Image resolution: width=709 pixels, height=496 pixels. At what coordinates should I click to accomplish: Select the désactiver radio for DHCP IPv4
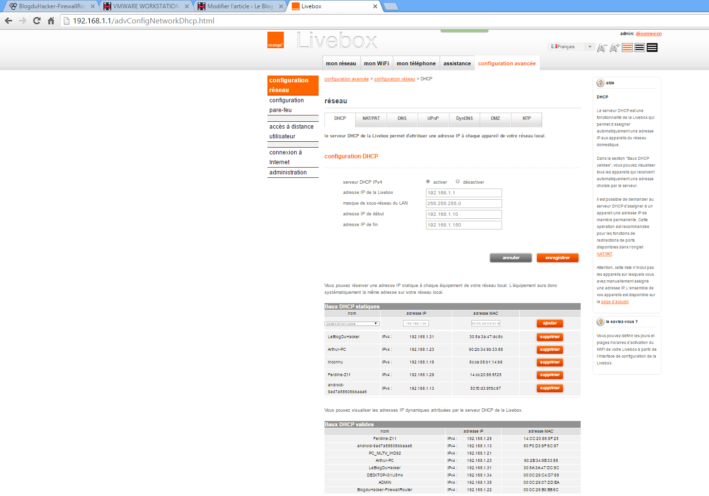click(458, 182)
